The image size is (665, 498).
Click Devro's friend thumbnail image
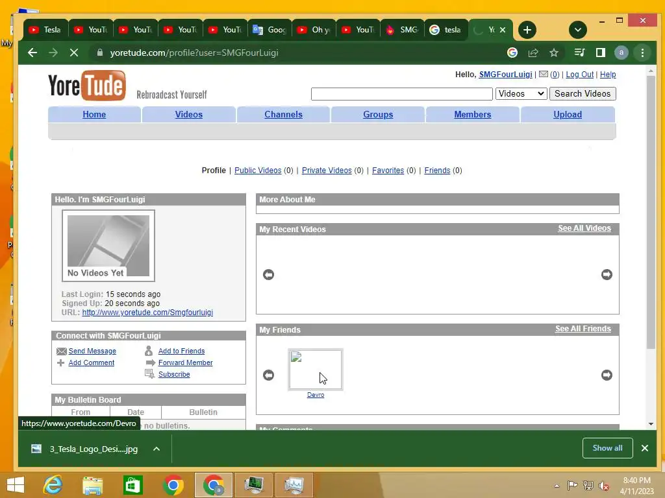click(316, 369)
